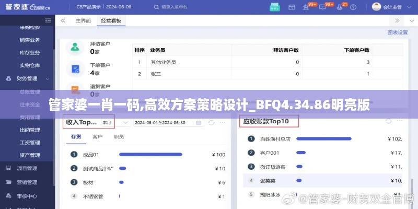This screenshot has width=418, height=209.
Task: Click the 下单客户 blue order icon
Action: (75, 69)
